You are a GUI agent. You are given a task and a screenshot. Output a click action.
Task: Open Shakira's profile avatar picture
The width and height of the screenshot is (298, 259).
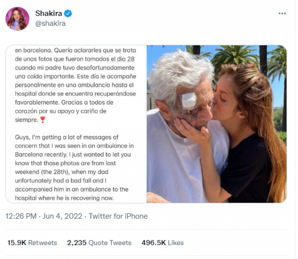tap(17, 19)
